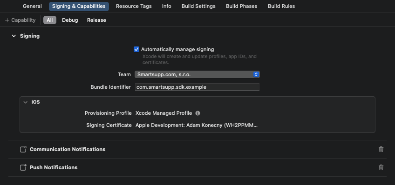395x185 pixels.
Task: Open the Info tab
Action: (166, 7)
